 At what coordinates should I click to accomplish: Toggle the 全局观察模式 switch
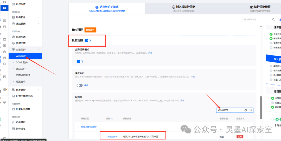[x=80, y=62]
